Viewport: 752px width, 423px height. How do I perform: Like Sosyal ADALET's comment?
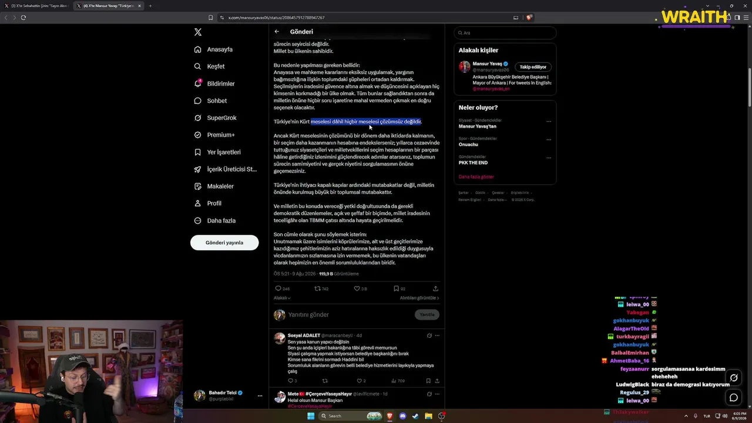pos(360,381)
